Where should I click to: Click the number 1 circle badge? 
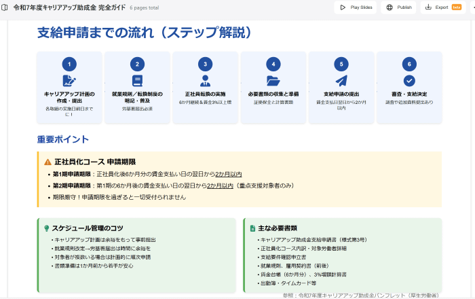(x=69, y=64)
